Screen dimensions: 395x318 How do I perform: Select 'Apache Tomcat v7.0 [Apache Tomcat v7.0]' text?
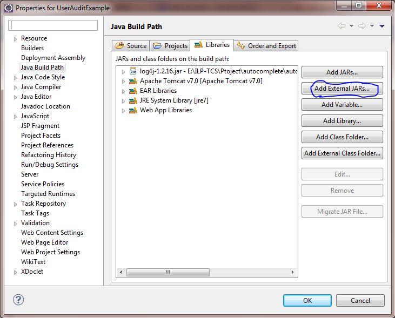pos(201,81)
